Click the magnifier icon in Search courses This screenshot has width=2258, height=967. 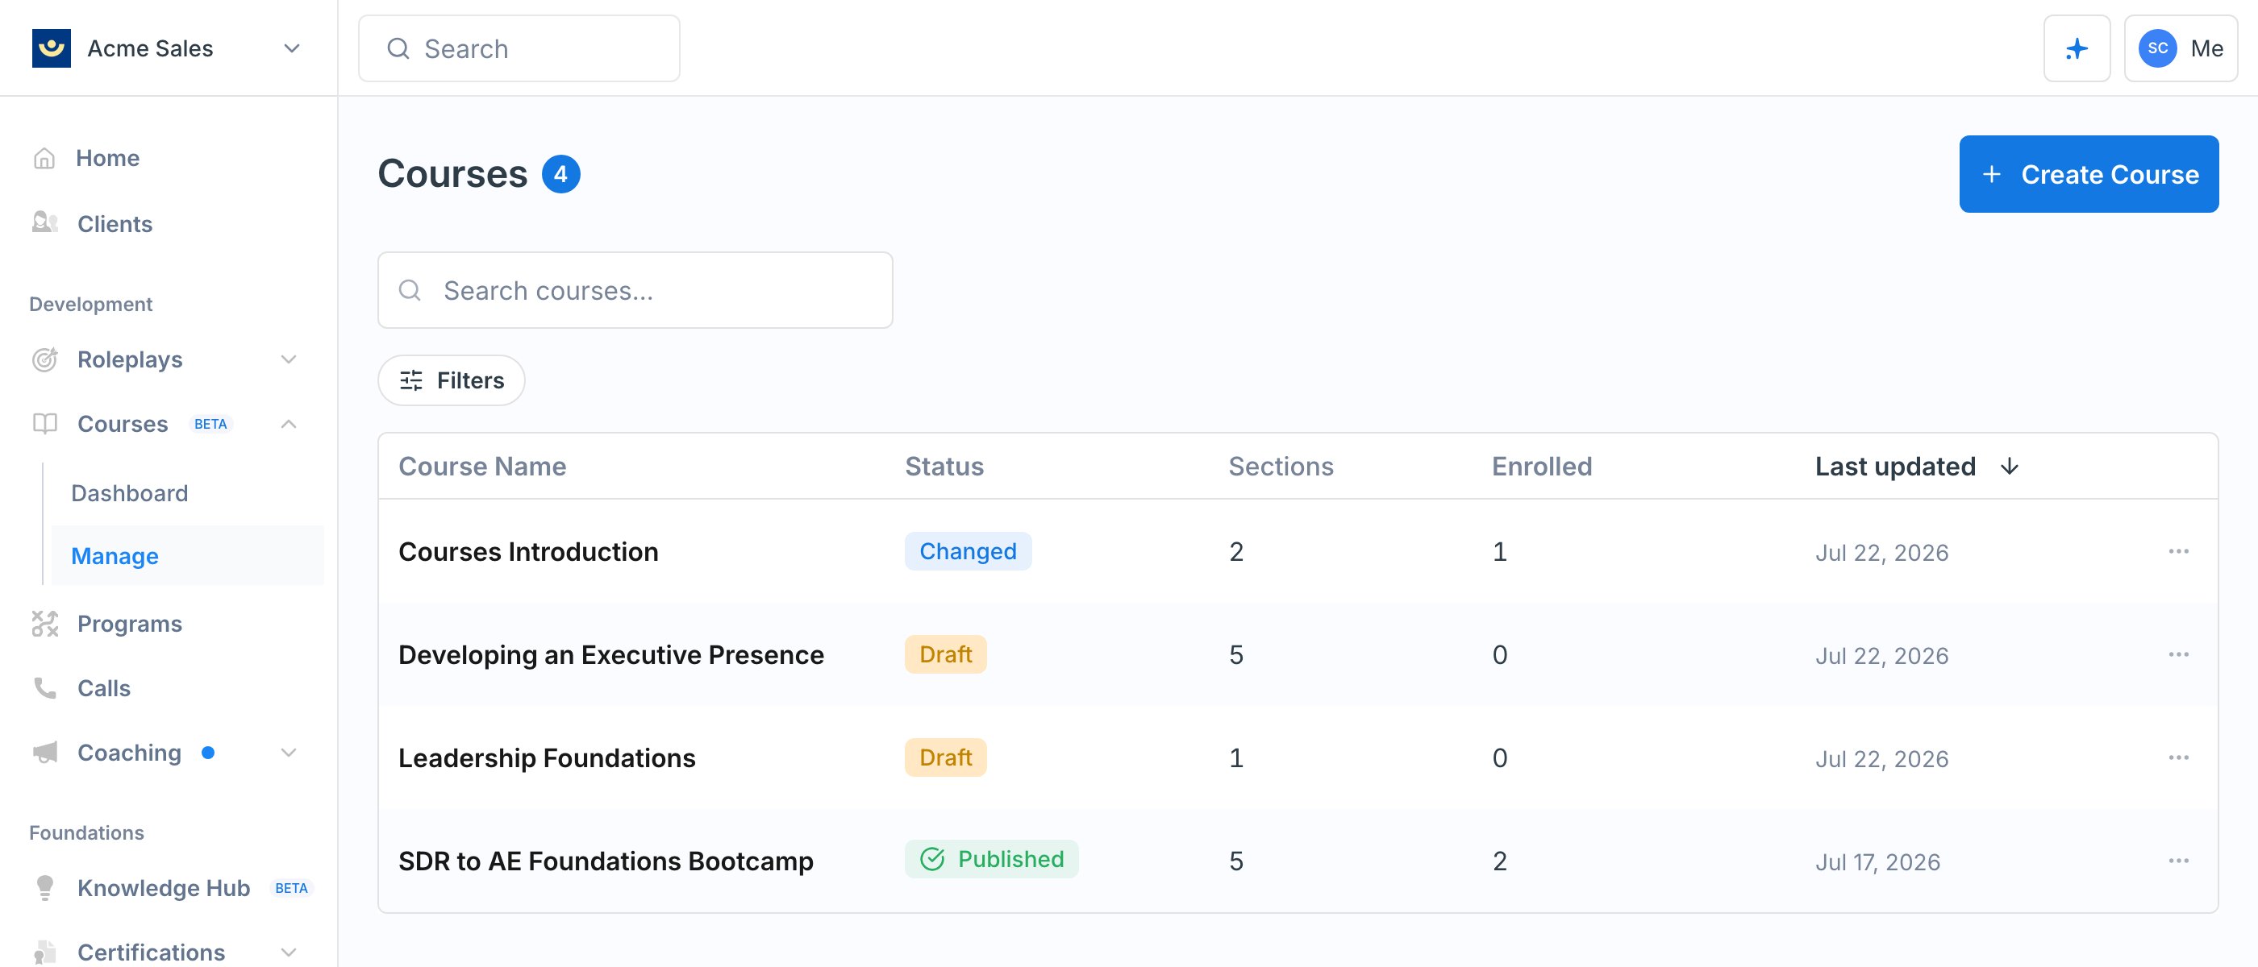point(410,290)
